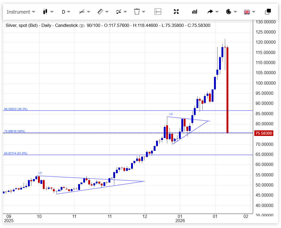
Task: Click the pop-out window icon
Action: 268,12
